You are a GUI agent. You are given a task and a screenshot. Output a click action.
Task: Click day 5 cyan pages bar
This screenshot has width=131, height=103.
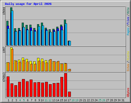point(24,36)
